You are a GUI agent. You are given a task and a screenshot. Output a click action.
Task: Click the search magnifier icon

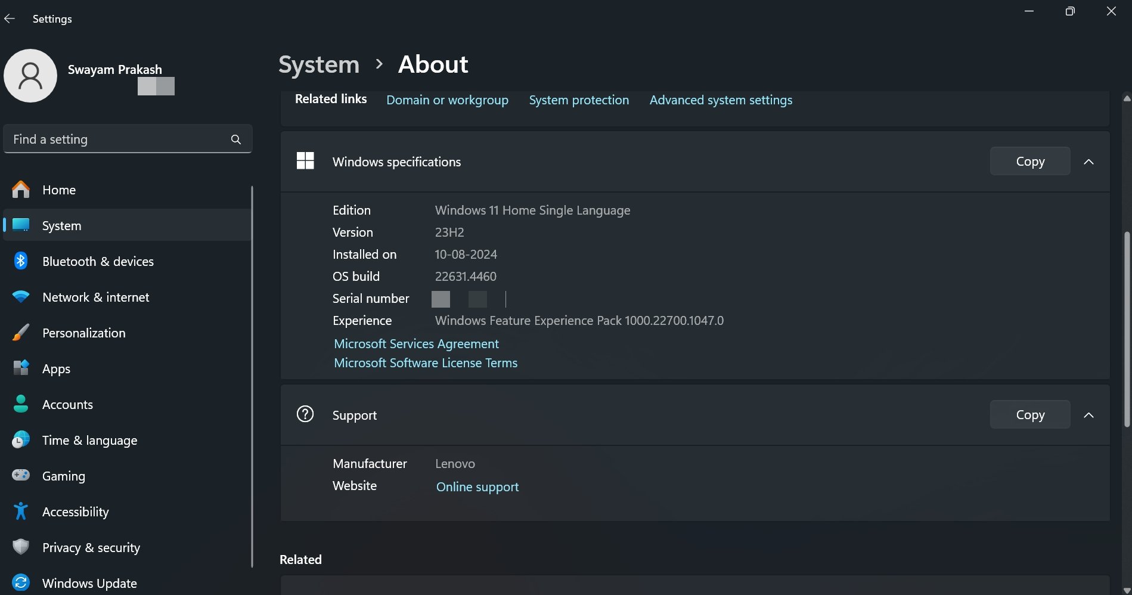tap(236, 140)
